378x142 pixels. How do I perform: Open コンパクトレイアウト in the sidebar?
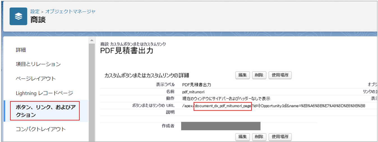[41, 129]
